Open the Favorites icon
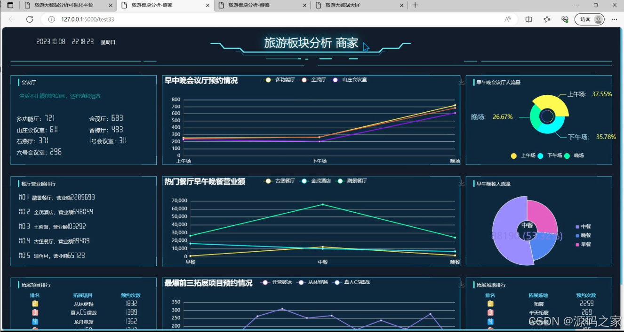 pyautogui.click(x=547, y=19)
